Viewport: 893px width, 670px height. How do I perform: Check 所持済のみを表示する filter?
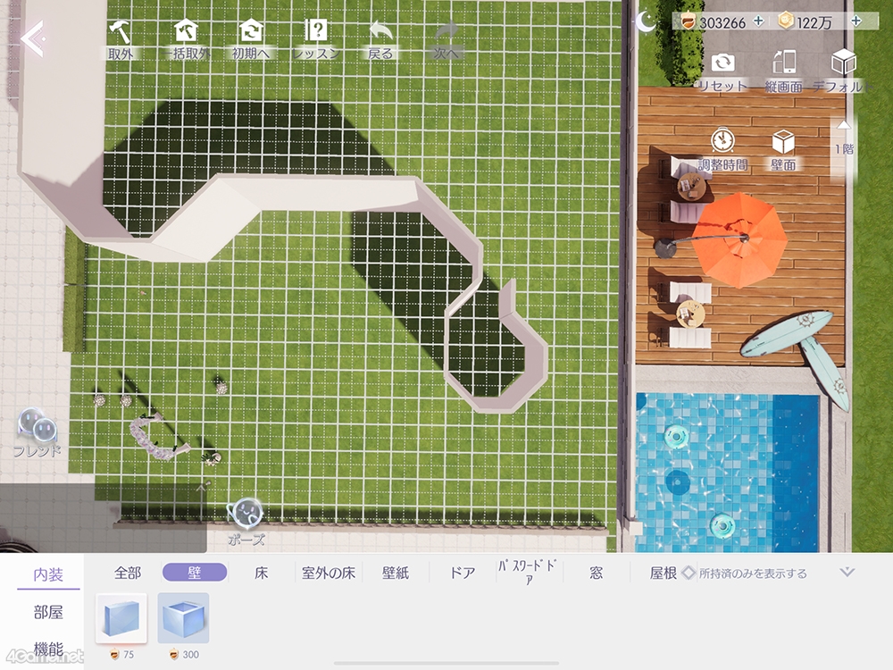(x=689, y=573)
